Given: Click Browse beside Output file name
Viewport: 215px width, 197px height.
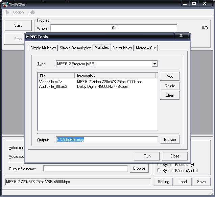Looking at the screenshot, I should tap(139, 168).
